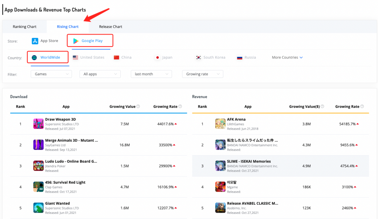Select Japan as the country
The width and height of the screenshot is (378, 219).
[163, 58]
